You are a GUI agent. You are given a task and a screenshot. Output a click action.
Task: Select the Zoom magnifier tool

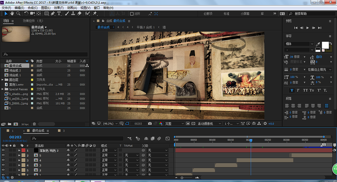point(18,13)
